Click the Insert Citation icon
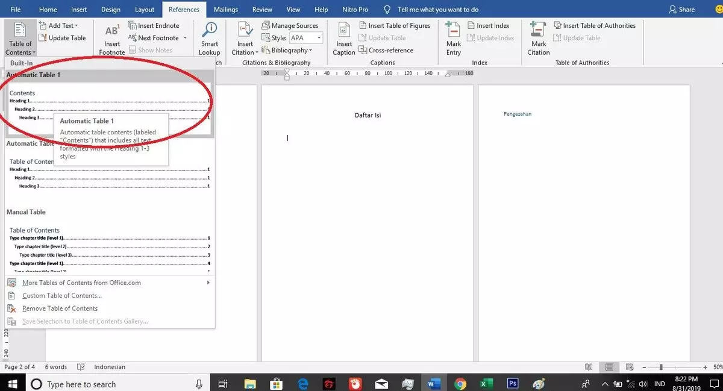Viewport: 723px width, 391px height. click(245, 30)
